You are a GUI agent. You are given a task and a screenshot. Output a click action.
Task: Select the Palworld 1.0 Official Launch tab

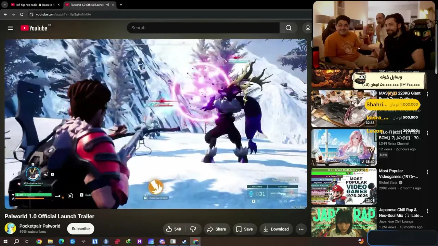pyautogui.click(x=90, y=5)
